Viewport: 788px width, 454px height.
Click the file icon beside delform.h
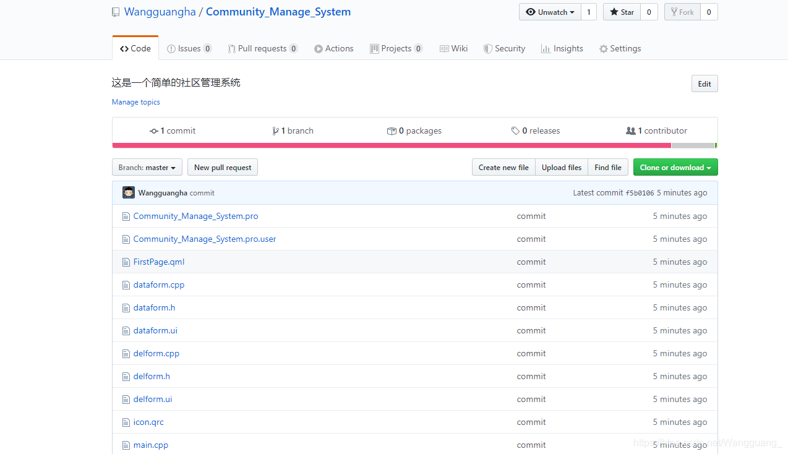(x=126, y=377)
